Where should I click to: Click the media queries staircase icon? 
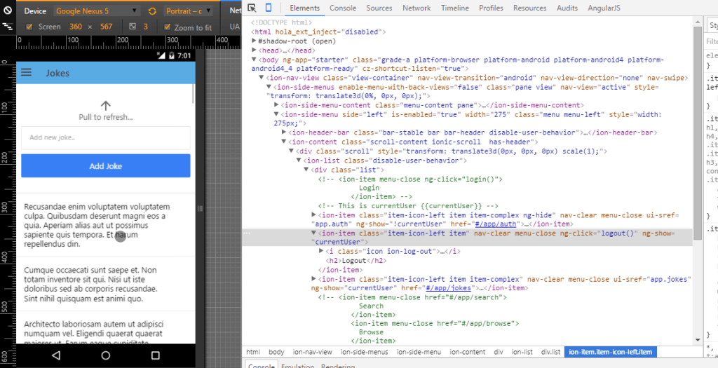click(x=7, y=26)
